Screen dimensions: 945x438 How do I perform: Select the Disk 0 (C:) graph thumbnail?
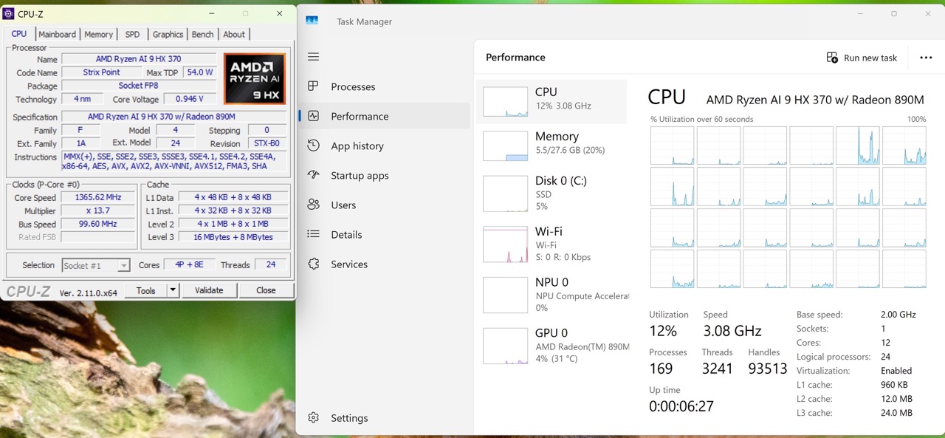click(505, 194)
